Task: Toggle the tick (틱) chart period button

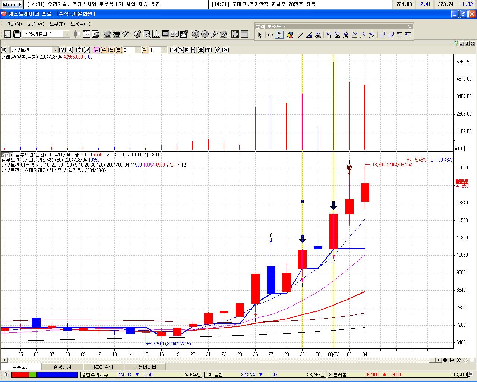Action: coord(145,50)
